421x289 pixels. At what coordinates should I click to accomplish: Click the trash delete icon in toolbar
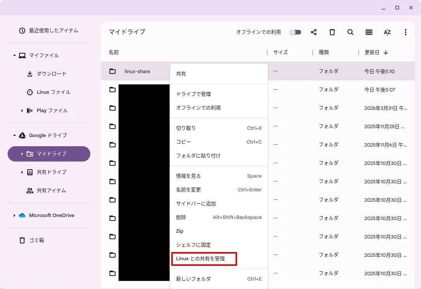pyautogui.click(x=332, y=32)
